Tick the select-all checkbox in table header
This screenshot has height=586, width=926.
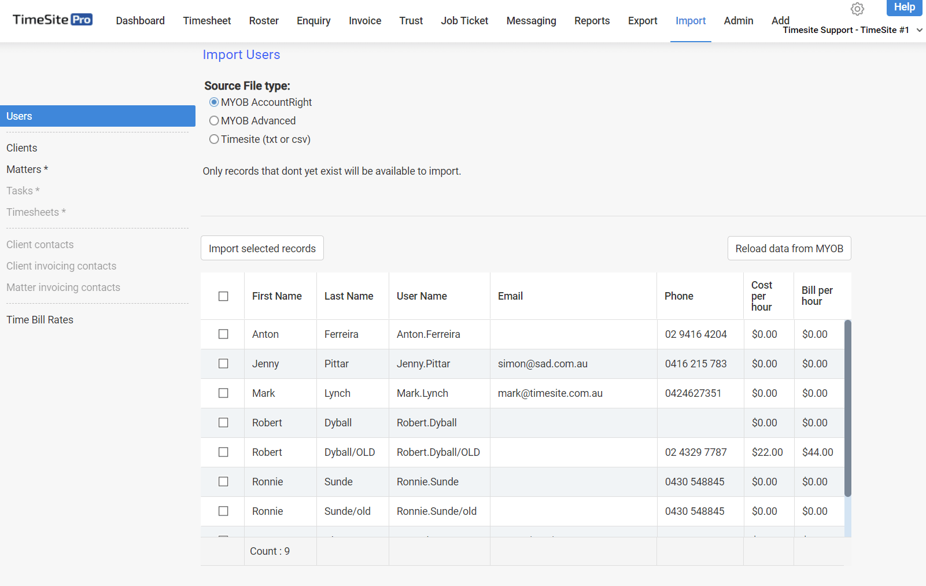click(x=223, y=296)
